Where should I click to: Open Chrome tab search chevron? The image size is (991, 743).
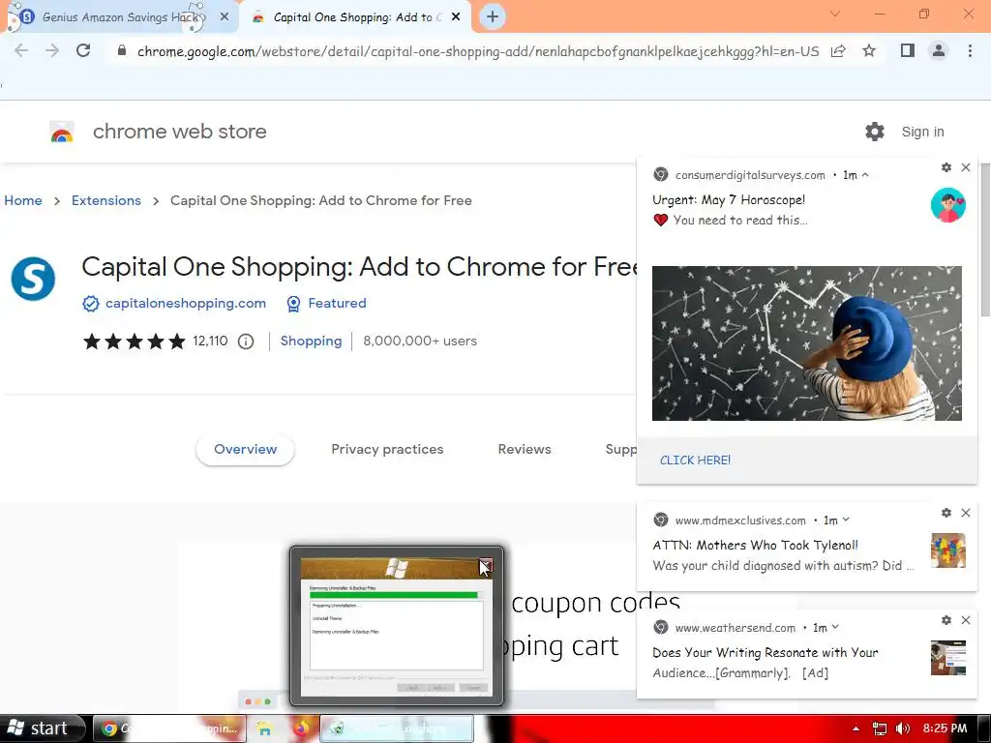[835, 14]
